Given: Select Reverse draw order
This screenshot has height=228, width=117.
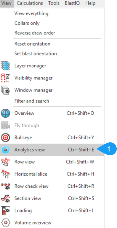Looking at the screenshot, I should (35, 33).
